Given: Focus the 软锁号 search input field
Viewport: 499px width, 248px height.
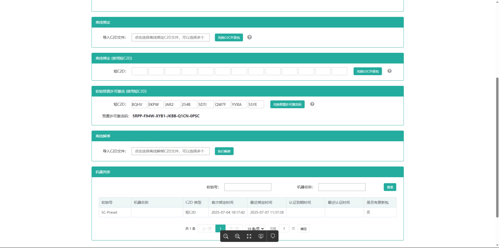Looking at the screenshot, I should coord(248,187).
